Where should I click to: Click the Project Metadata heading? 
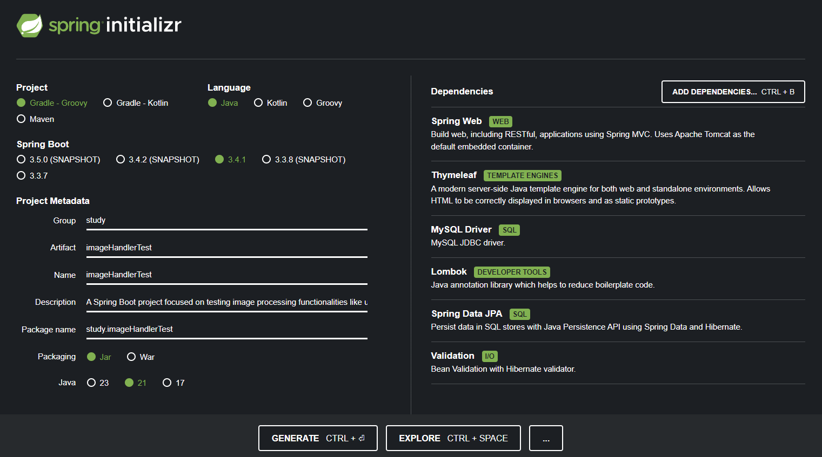pyautogui.click(x=53, y=201)
